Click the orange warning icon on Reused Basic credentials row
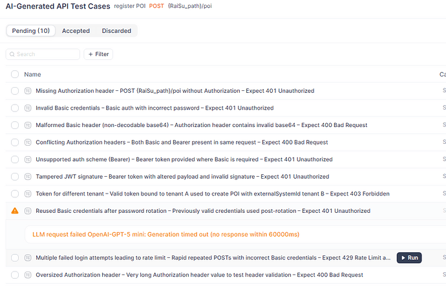 click(15, 211)
